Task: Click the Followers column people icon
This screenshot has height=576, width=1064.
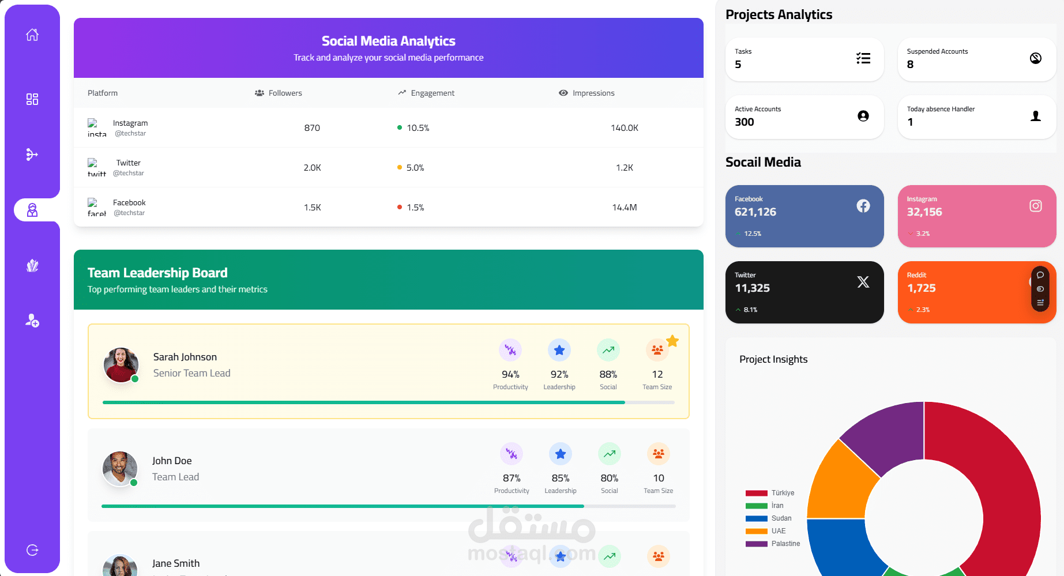Action: [x=260, y=93]
